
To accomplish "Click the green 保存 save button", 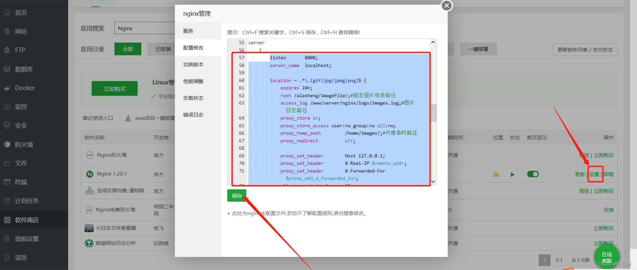I will 237,196.
